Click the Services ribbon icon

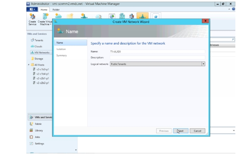[132, 16]
